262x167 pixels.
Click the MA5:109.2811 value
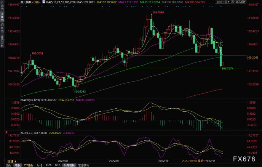pyautogui.click(x=86, y=2)
